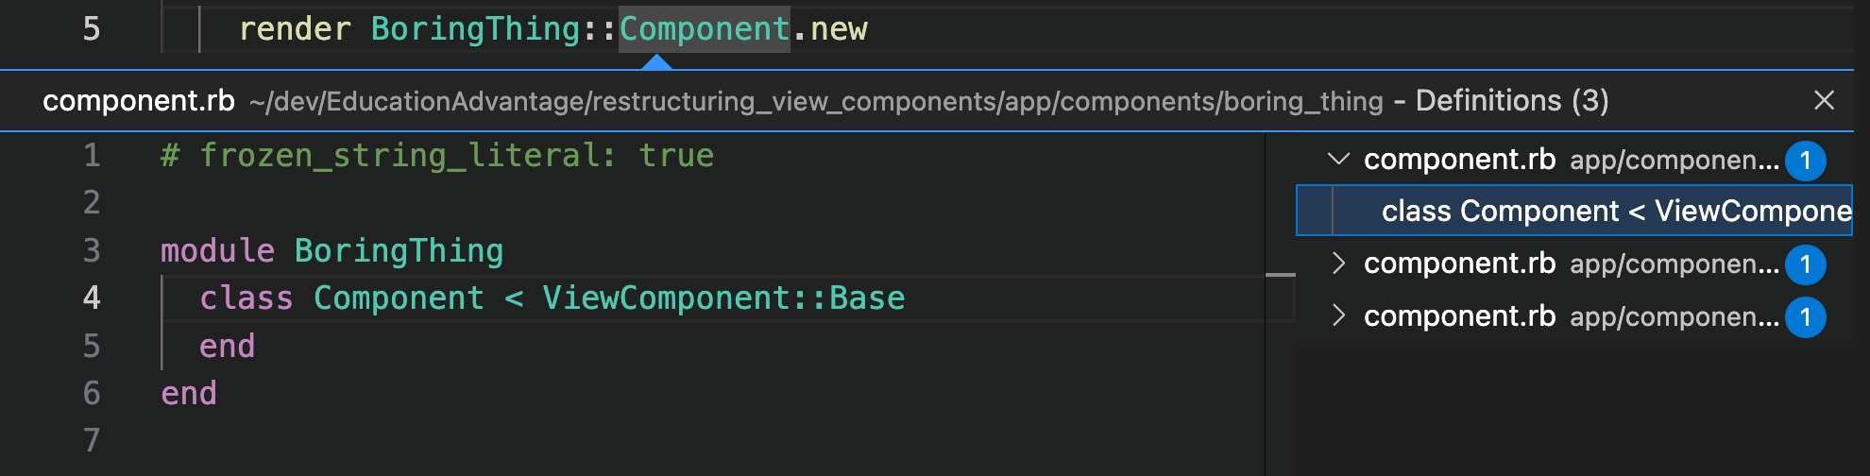1870x476 pixels.
Task: Click the highlighted Component token in the render line
Action: point(705,29)
